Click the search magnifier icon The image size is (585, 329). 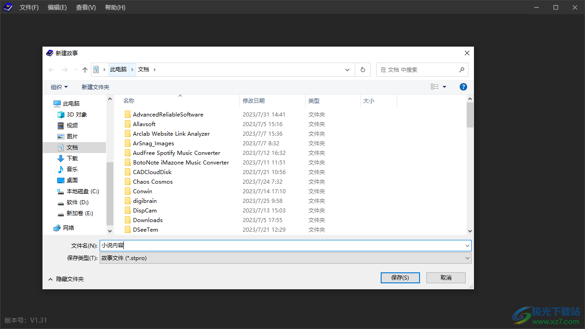coord(462,69)
